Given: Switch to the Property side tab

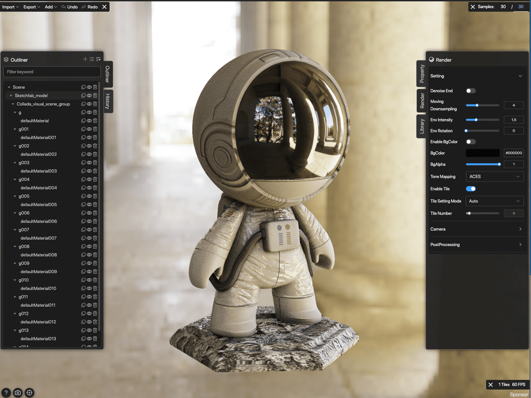Looking at the screenshot, I should [x=422, y=74].
